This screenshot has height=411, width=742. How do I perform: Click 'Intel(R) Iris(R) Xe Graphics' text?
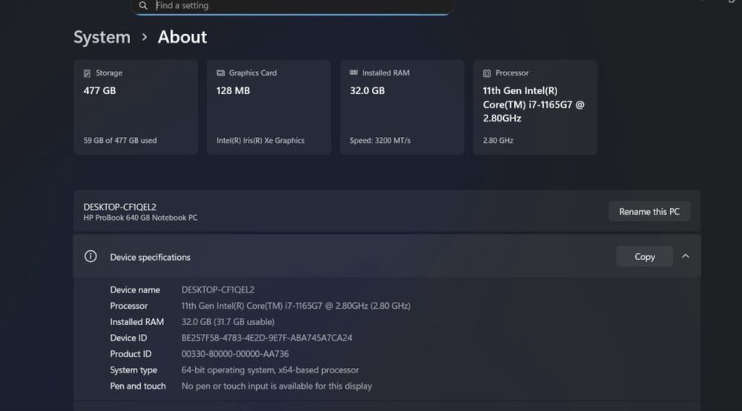(260, 140)
